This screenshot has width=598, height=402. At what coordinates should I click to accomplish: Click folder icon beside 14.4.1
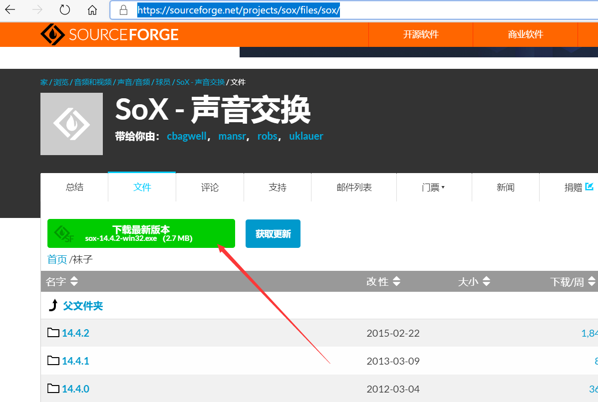[53, 361]
